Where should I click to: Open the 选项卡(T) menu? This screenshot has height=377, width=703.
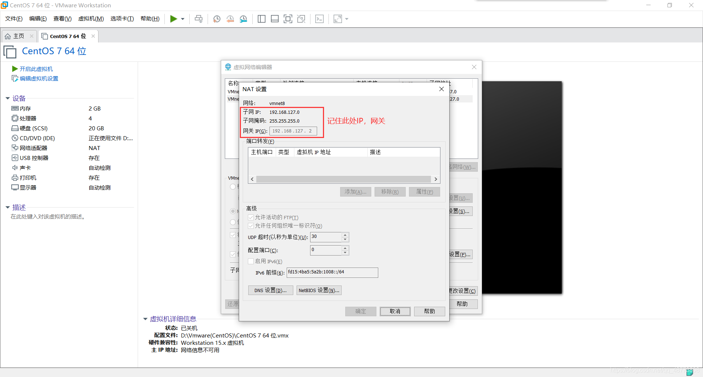(122, 19)
